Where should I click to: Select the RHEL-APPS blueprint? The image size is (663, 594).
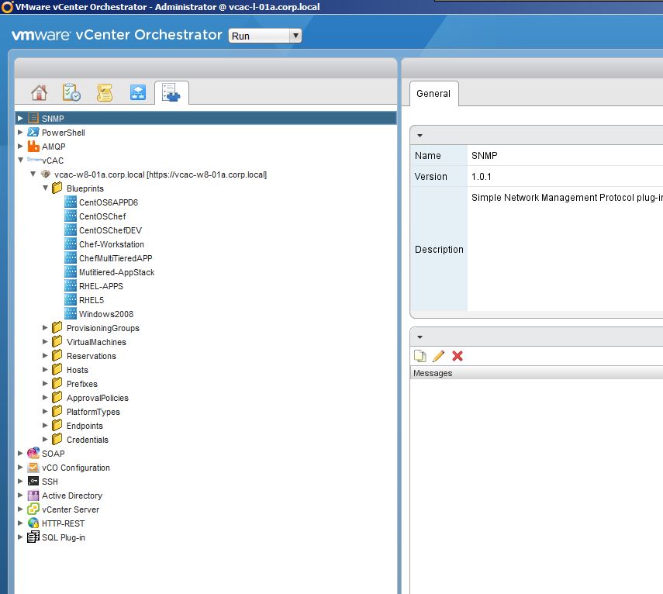pos(101,286)
